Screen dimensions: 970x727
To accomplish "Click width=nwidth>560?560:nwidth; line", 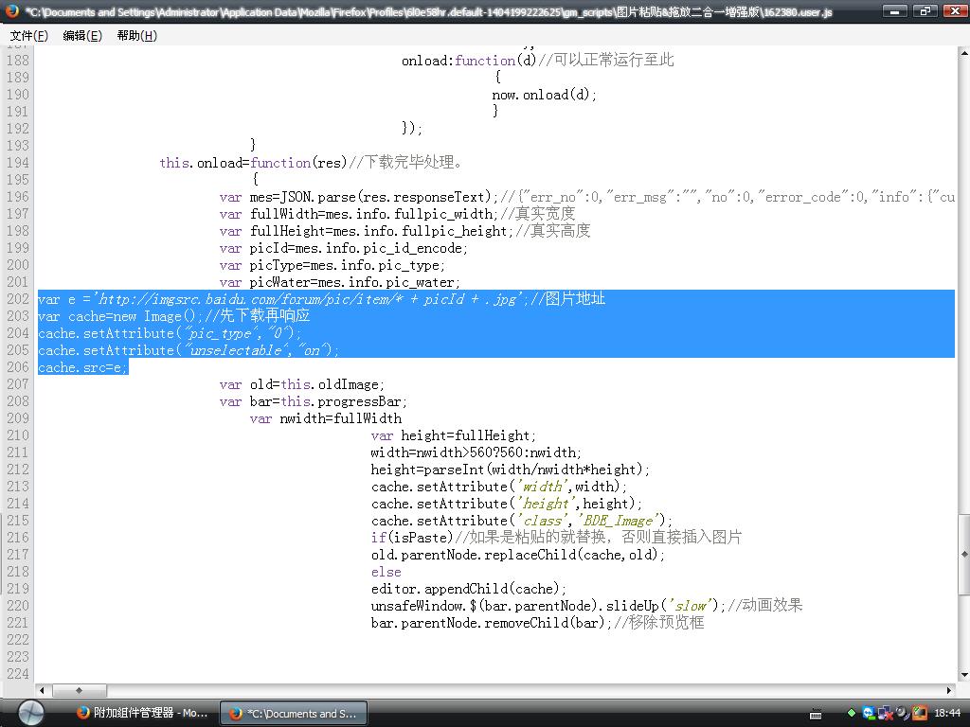I will [x=476, y=452].
